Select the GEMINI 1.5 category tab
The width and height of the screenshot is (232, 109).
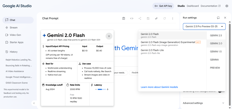pos(216,52)
